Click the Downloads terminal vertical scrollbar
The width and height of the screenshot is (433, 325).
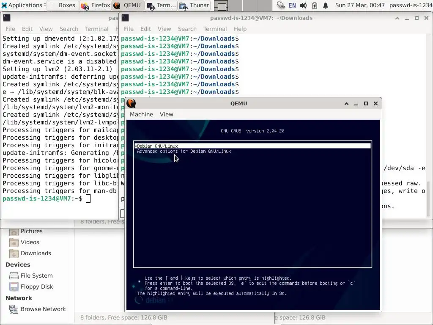point(428,198)
